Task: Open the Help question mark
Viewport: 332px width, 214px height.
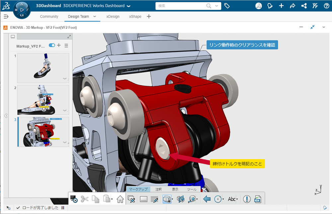Action: 326,6
